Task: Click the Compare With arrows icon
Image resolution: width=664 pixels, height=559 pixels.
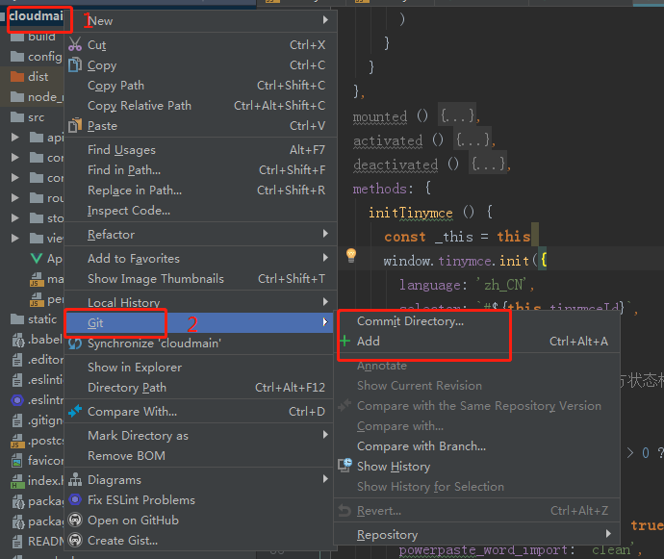Action: click(x=75, y=411)
